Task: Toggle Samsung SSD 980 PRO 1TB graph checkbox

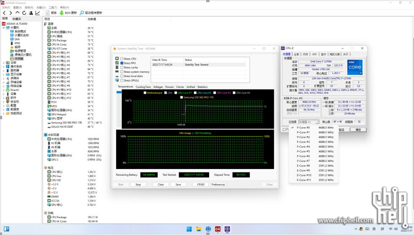Action: pyautogui.click(x=181, y=97)
